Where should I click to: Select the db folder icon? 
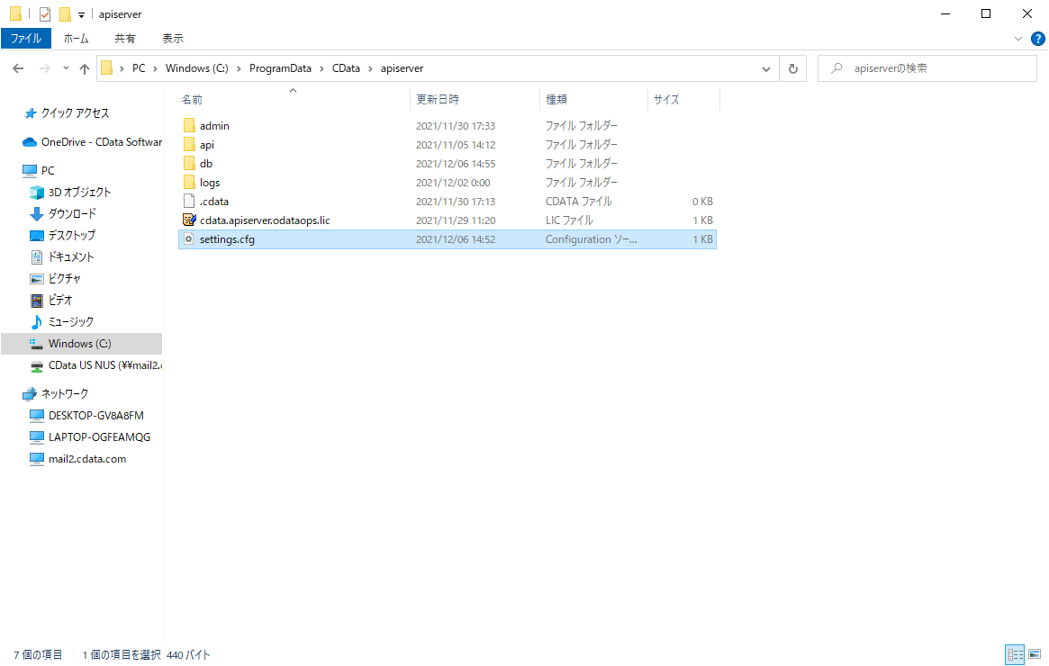coord(189,163)
